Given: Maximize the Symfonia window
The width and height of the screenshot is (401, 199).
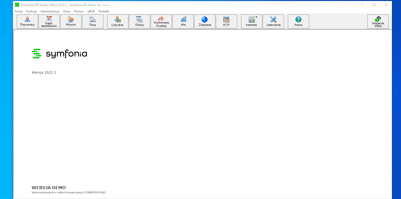Looking at the screenshot, I should tap(374, 5).
